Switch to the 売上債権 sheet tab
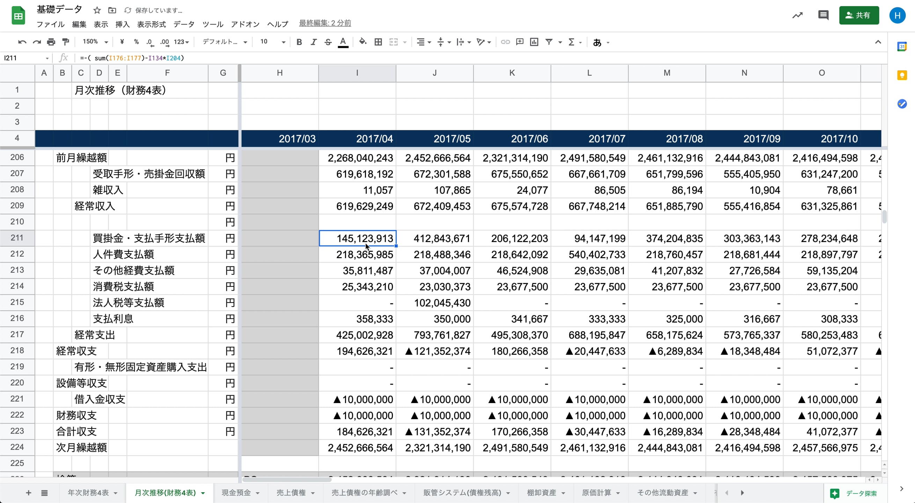The height and width of the screenshot is (503, 915). (291, 493)
